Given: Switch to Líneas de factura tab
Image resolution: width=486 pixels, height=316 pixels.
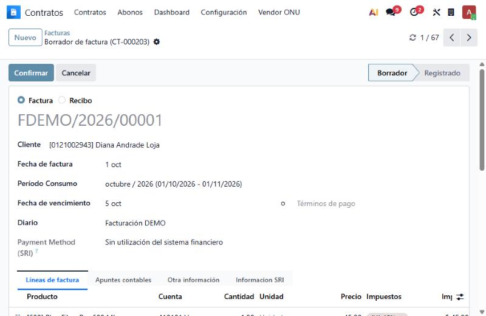Looking at the screenshot, I should [x=52, y=280].
